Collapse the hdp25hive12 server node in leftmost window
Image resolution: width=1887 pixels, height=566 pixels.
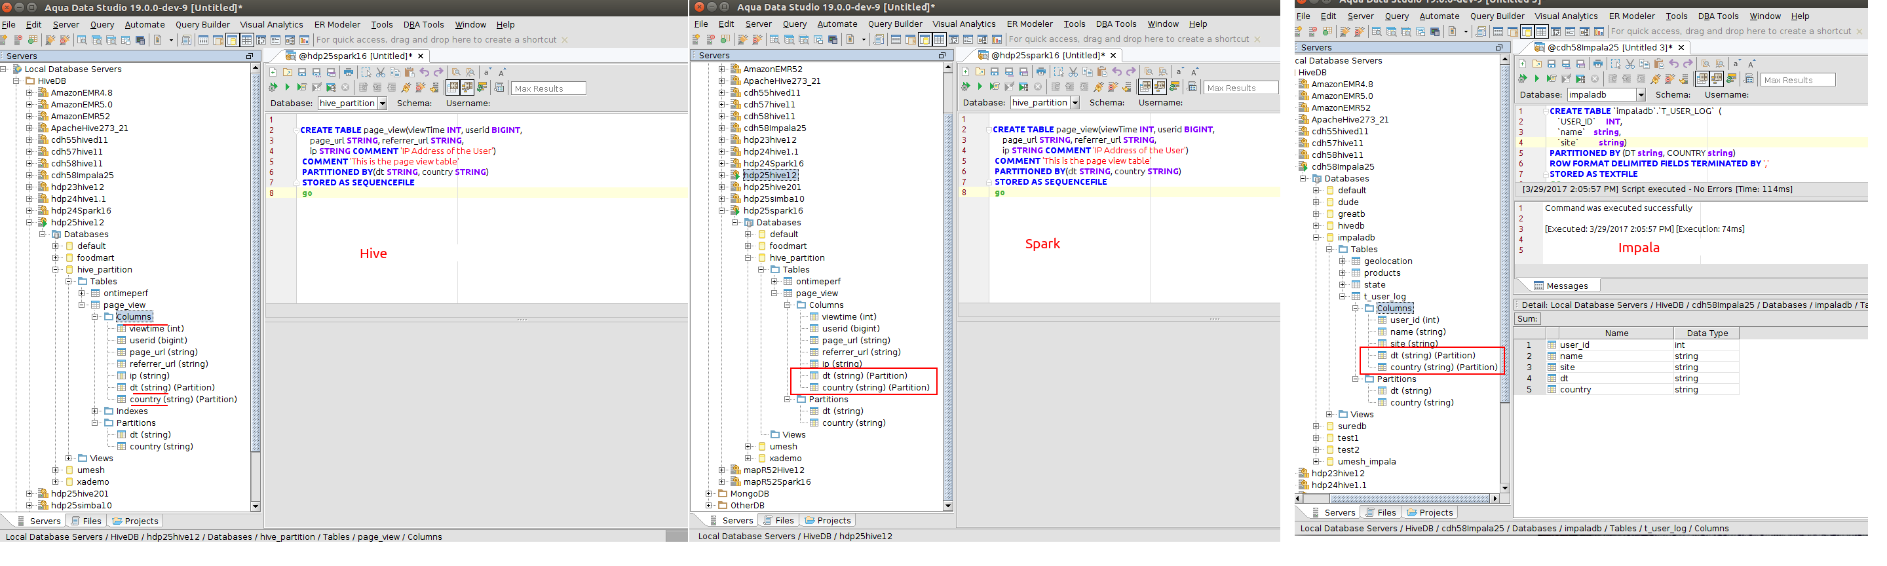click(x=29, y=223)
